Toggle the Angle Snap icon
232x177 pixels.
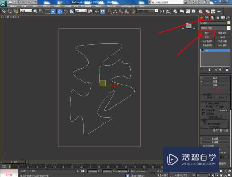tap(115, 12)
